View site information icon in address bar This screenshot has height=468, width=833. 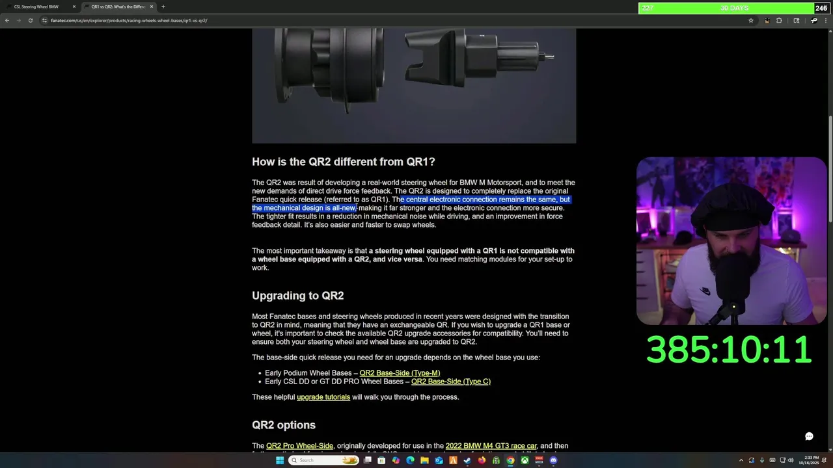pos(45,20)
